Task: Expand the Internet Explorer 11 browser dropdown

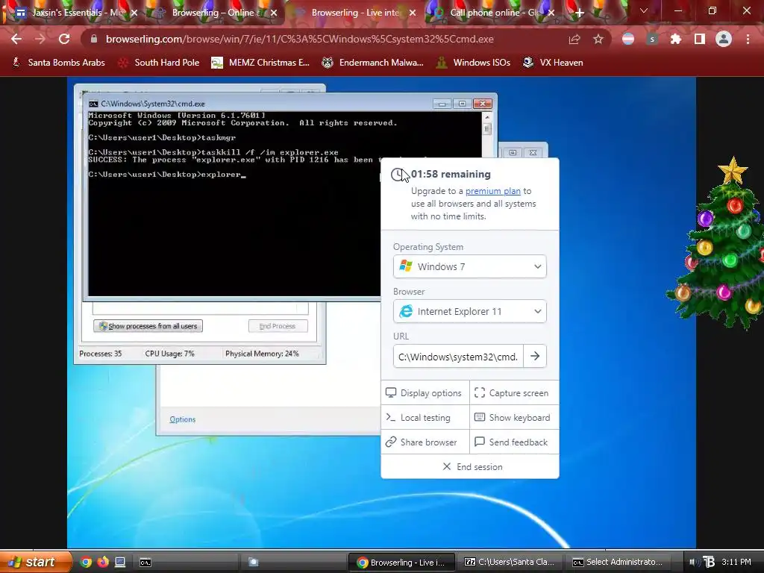Action: click(470, 311)
